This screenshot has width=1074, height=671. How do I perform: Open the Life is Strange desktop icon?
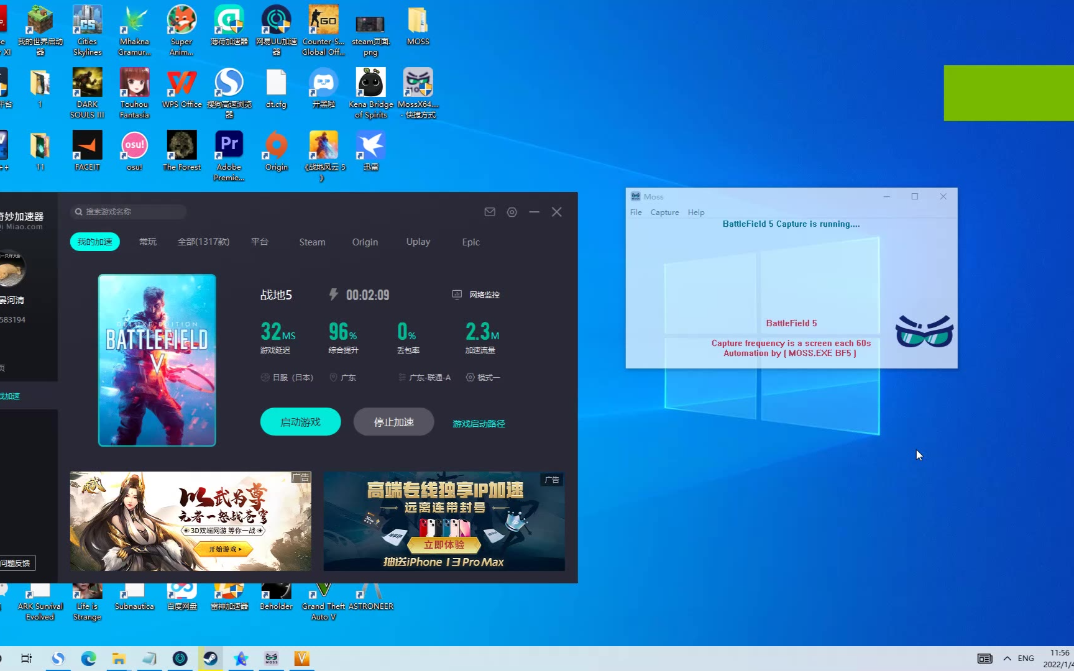87,601
